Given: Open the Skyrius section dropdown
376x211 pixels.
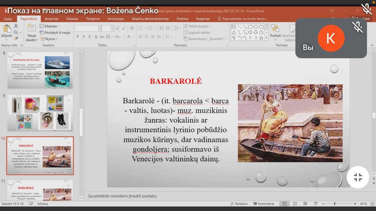Looking at the screenshot, I should (49, 39).
